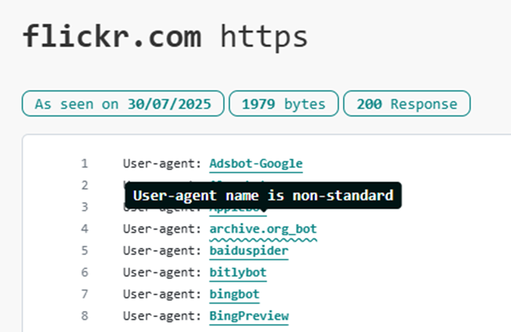This screenshot has width=511, height=332.
Task: Select line number 5 in the gutter
Action: click(84, 251)
